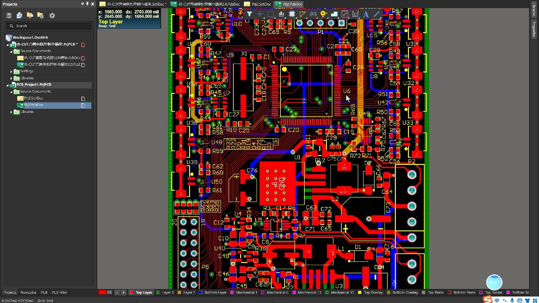Viewport: 539px width, 303px height.
Task: Select the place text string 'A' tool
Action: 366,14
